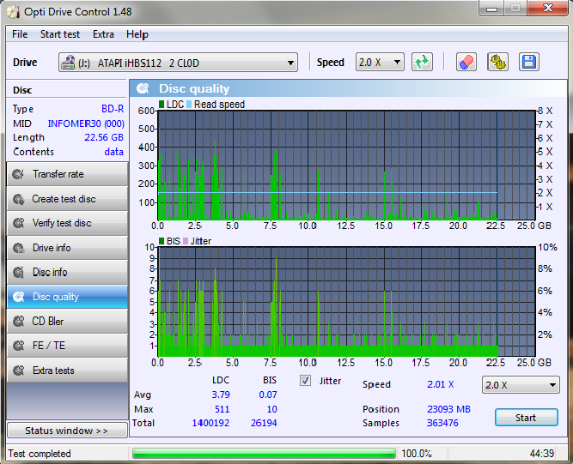Select the Create test disc tab
The width and height of the screenshot is (573, 464).
click(67, 199)
